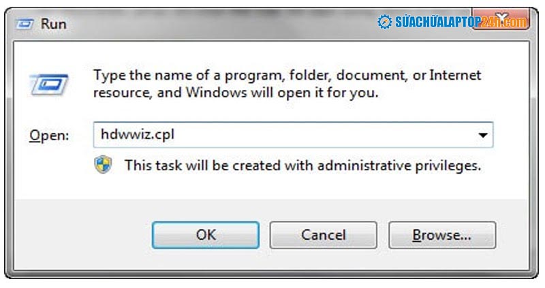
Task: Click the "Run" title text
Action: 54,24
